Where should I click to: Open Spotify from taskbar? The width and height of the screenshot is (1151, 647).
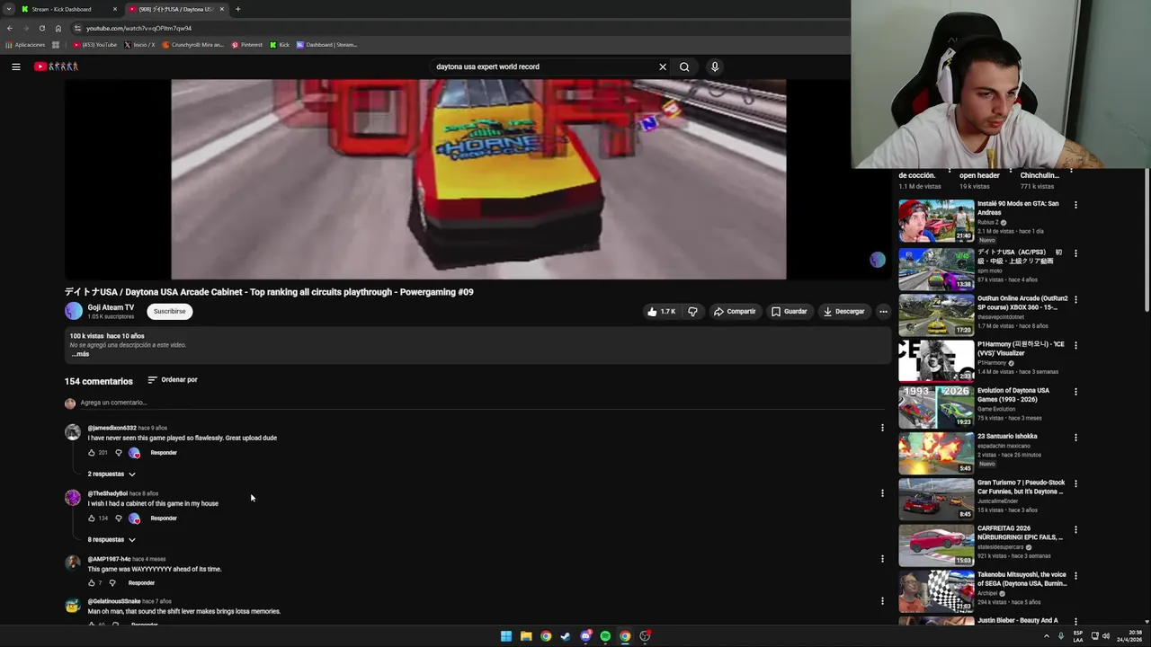[x=605, y=636]
